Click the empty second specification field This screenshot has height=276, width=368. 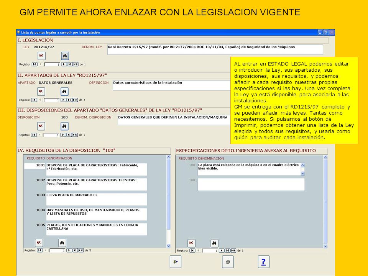(x=251, y=184)
